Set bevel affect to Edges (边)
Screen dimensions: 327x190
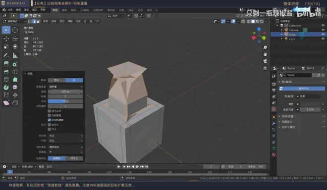coord(74,80)
